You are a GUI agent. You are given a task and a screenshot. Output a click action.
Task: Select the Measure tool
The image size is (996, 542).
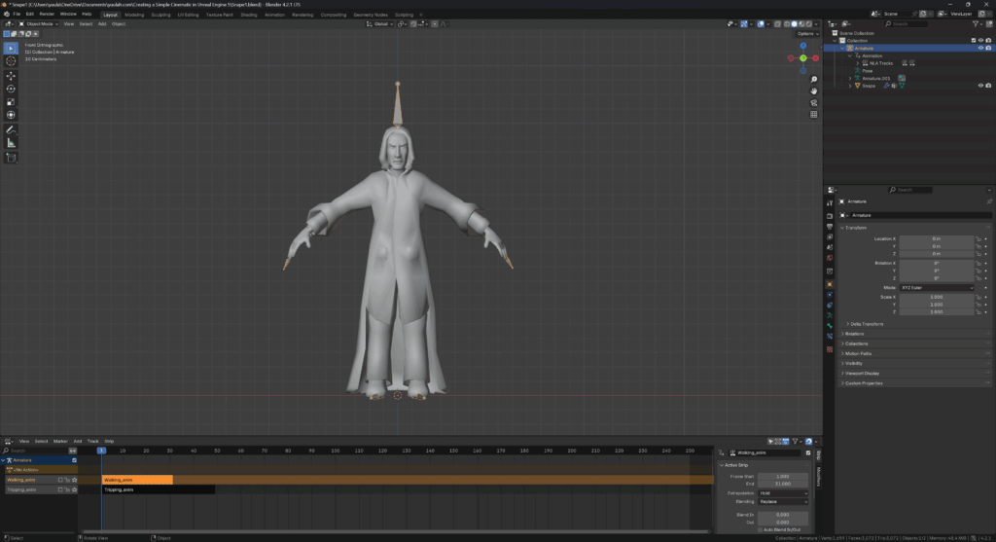pyautogui.click(x=11, y=143)
